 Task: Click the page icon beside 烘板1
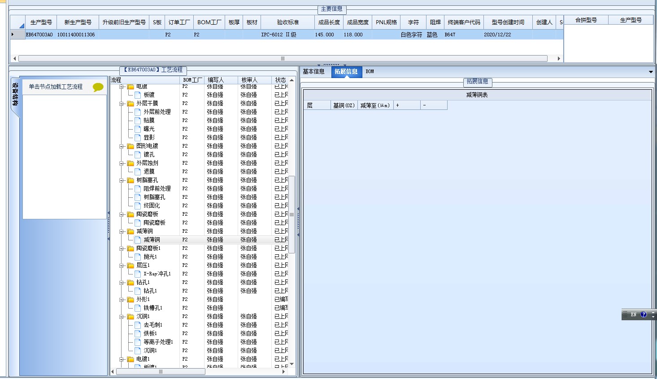[138, 334]
